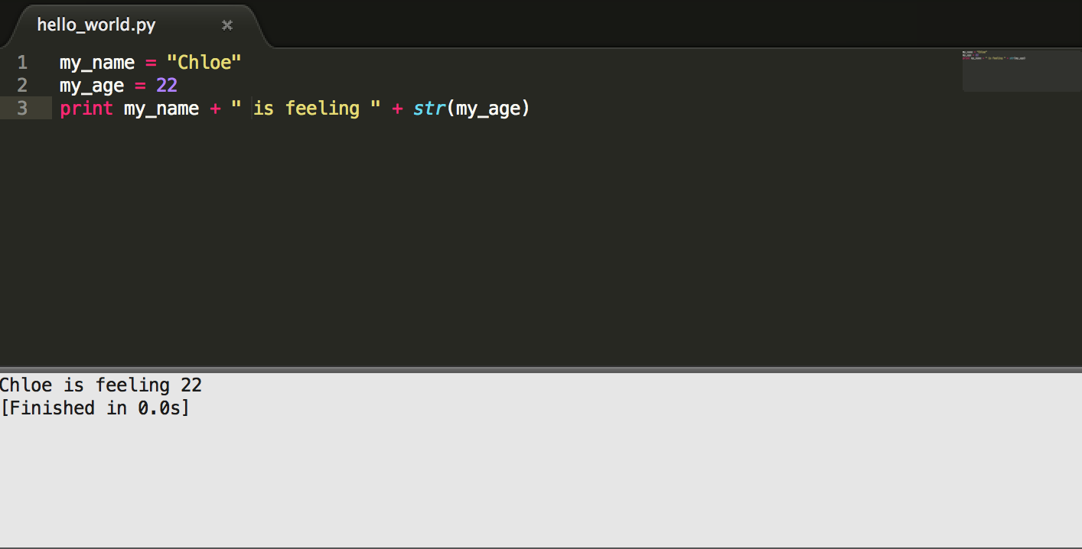1082x549 pixels.
Task: Click the print keyword
Action: (x=86, y=109)
